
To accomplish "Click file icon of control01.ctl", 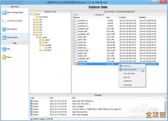I will click(x=76, y=21).
